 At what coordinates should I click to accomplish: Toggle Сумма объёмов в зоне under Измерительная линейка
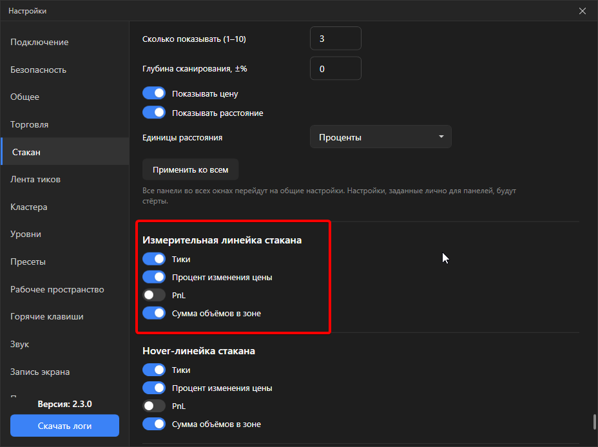pos(154,313)
